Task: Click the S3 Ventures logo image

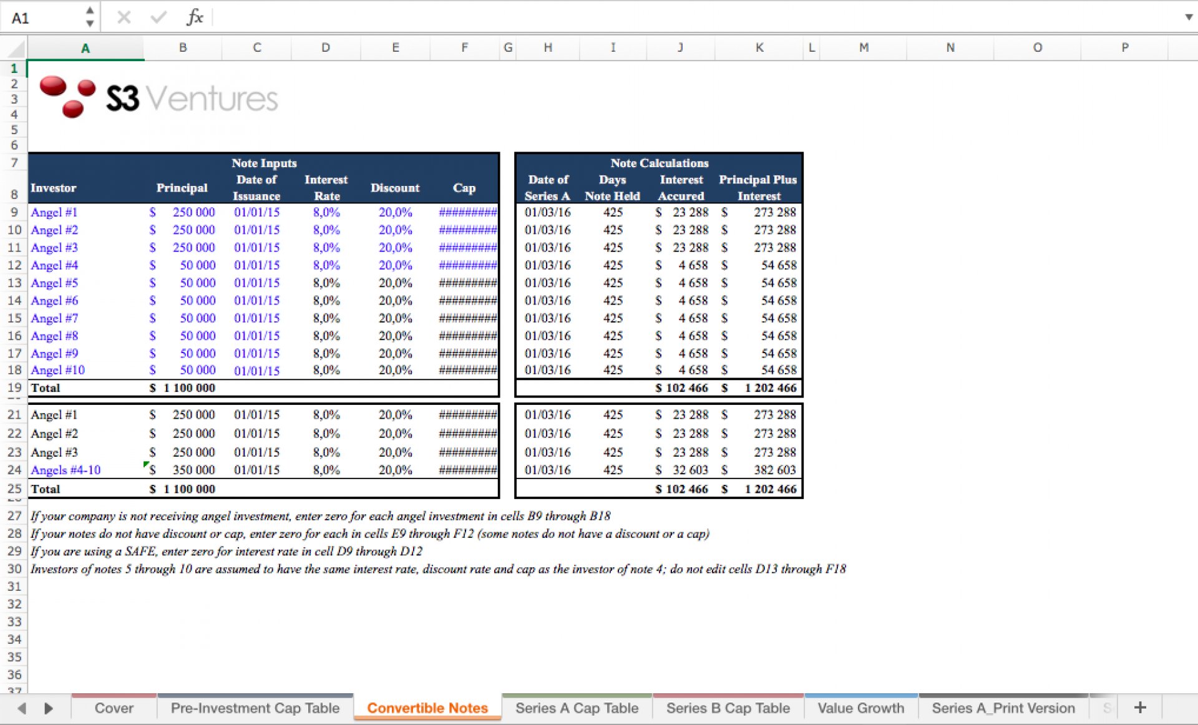Action: (x=159, y=97)
